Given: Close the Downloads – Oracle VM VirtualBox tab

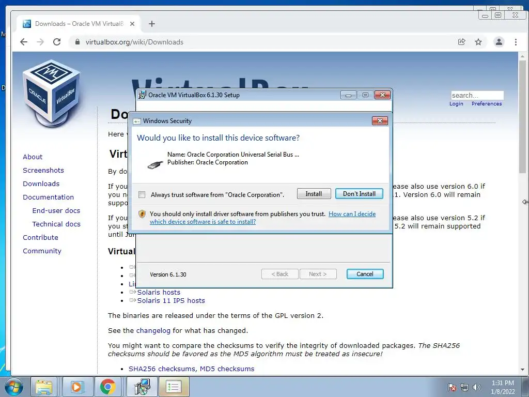Looking at the screenshot, I should pyautogui.click(x=132, y=24).
